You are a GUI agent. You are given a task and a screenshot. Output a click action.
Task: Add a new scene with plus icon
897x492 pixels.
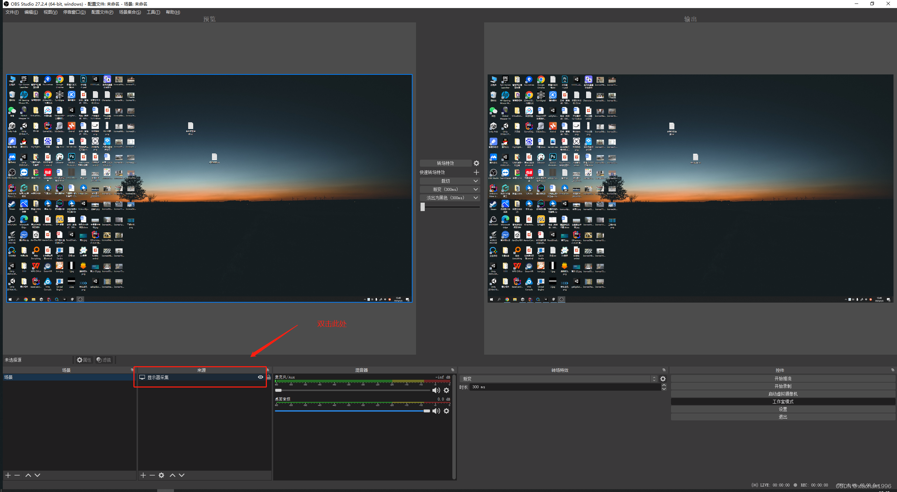coord(8,475)
